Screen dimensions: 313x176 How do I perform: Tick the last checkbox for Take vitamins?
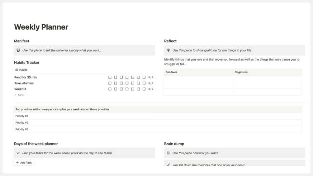click(x=144, y=83)
